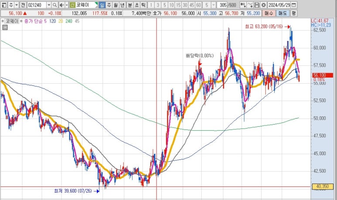Toggle the small square before 코웨이 legend
The image size is (337, 200).
(3, 21)
